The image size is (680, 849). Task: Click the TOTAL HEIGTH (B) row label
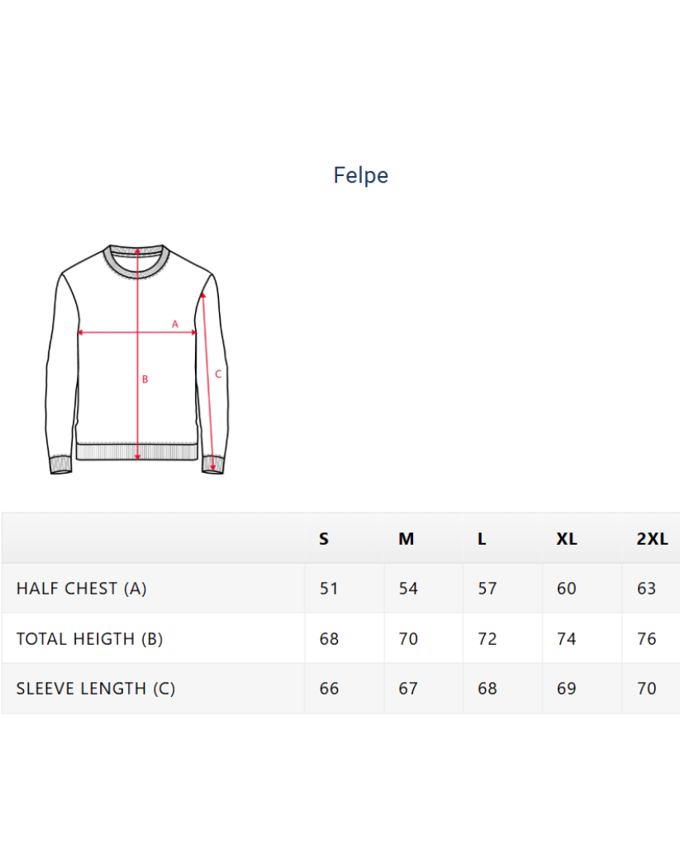point(89,639)
